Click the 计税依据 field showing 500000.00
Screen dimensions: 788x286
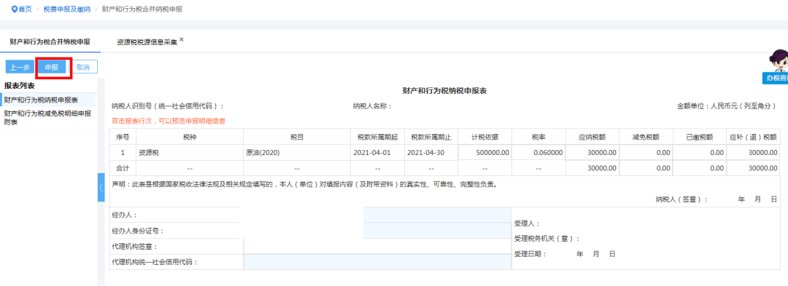(x=484, y=153)
